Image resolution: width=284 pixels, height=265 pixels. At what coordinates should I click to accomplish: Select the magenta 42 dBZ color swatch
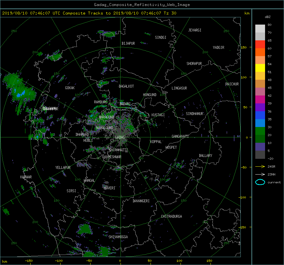[260, 99]
